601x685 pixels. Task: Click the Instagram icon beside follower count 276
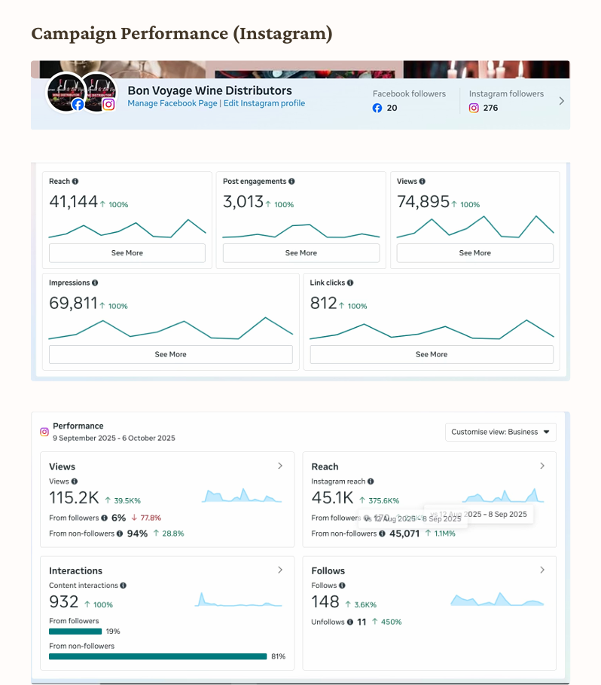474,108
